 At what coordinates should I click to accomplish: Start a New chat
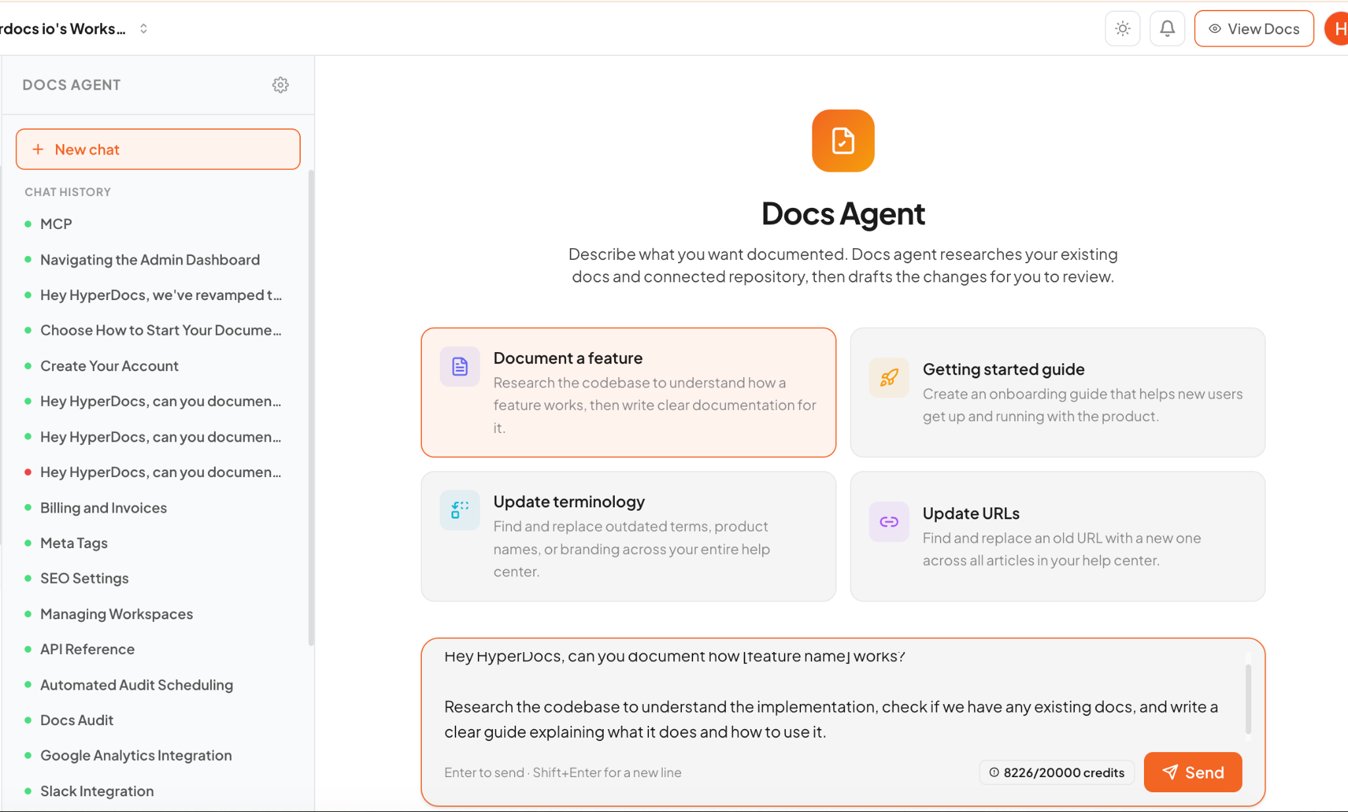tap(158, 149)
